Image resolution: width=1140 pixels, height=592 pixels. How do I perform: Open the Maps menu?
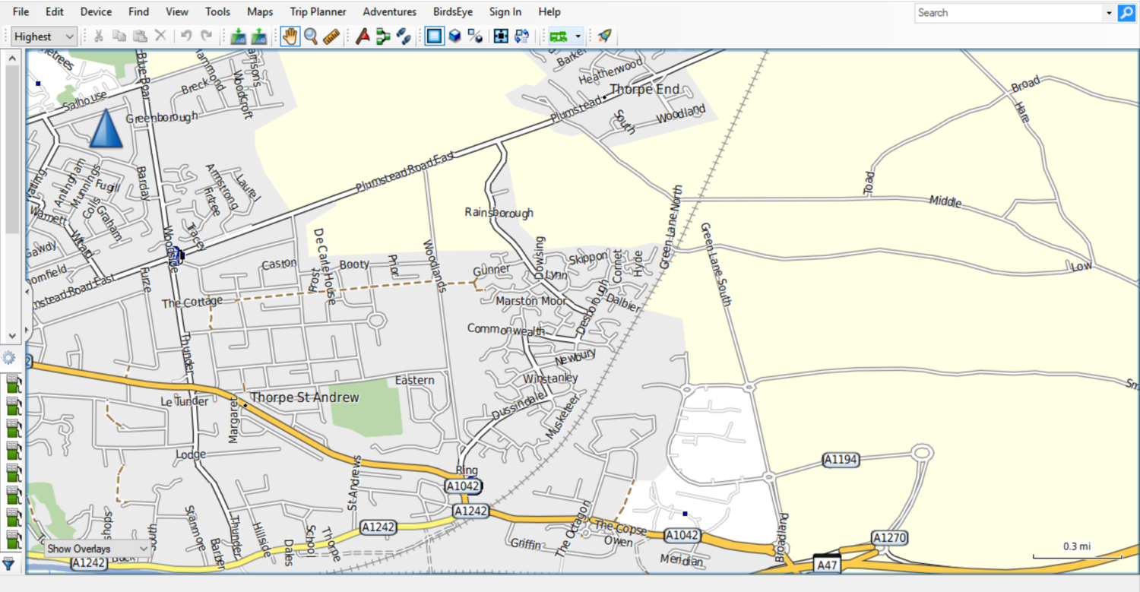pyautogui.click(x=260, y=11)
